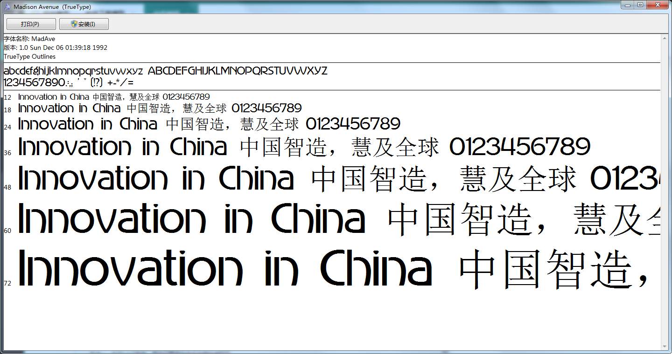Image resolution: width=672 pixels, height=354 pixels.
Task: Click the scrollbar down arrow
Action: [x=665, y=346]
